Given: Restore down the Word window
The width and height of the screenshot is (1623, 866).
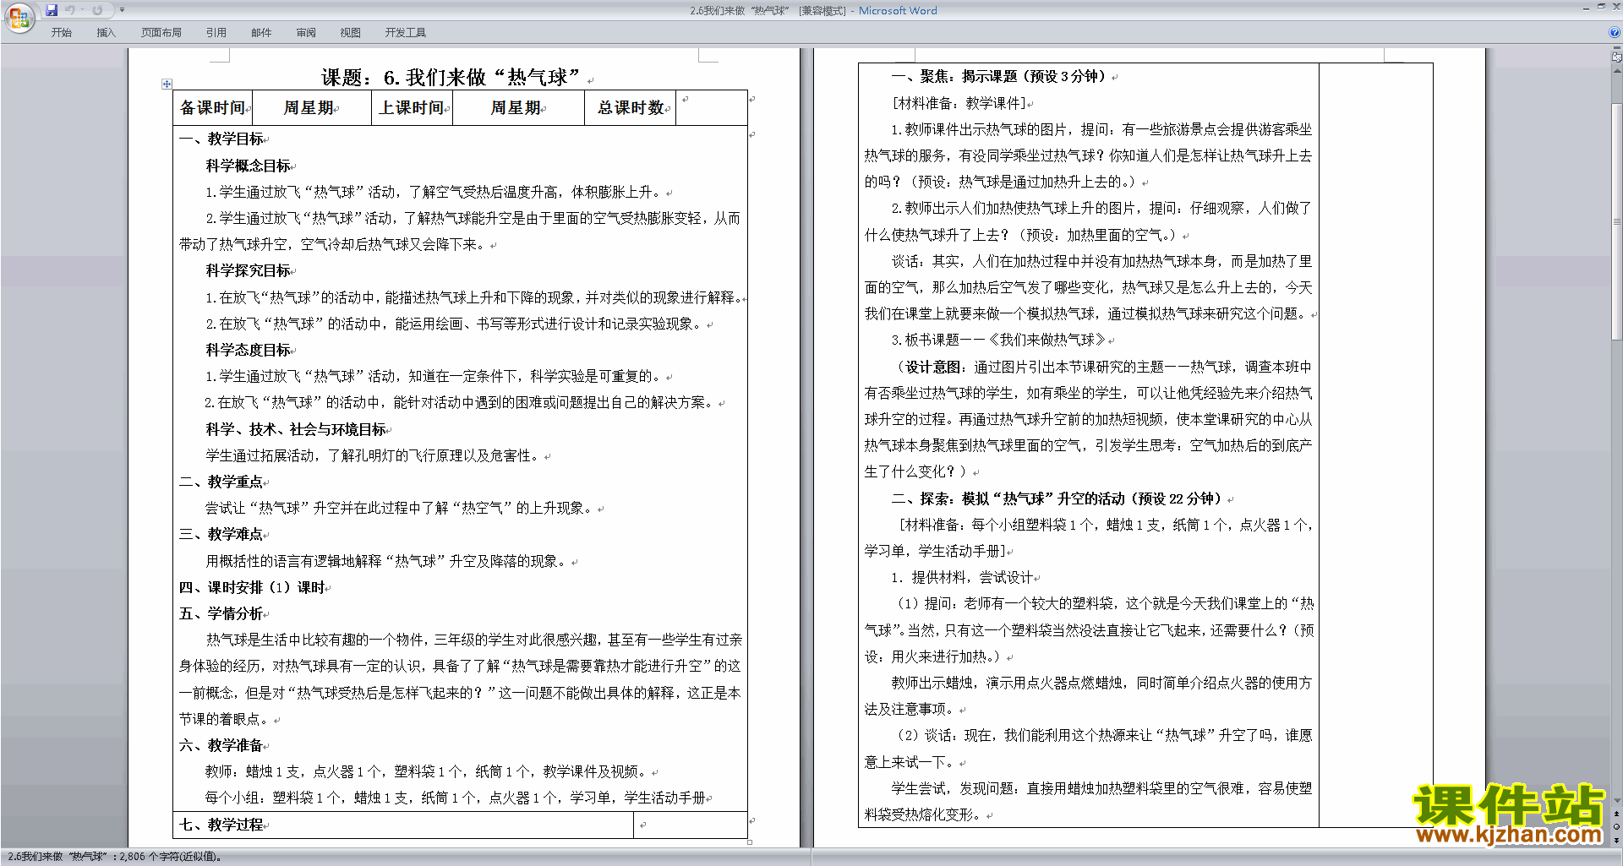Looking at the screenshot, I should tap(1601, 7).
